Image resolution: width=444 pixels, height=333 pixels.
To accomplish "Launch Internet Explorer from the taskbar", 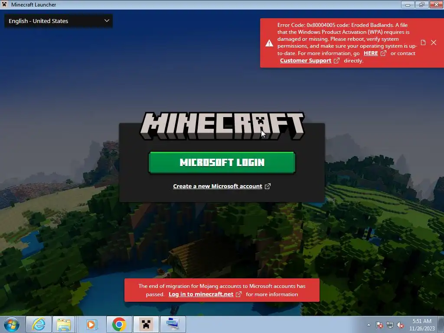I will pos(39,324).
